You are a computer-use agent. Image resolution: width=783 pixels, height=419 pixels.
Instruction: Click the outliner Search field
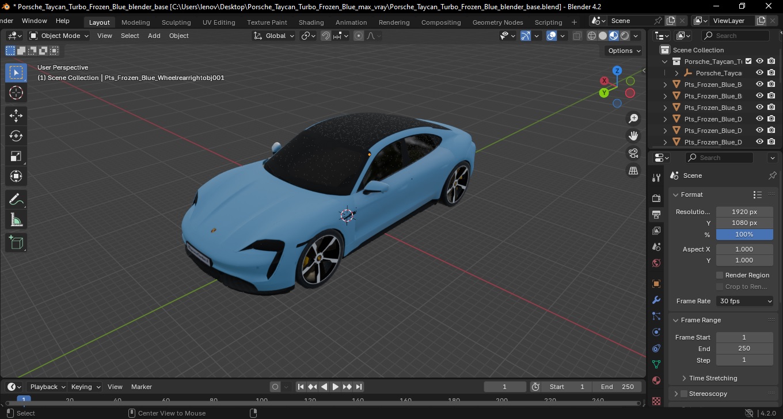click(x=736, y=36)
